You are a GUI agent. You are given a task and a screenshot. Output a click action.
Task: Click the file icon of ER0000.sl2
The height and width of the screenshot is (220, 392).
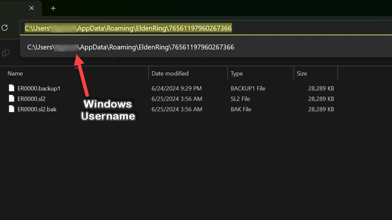pos(12,99)
